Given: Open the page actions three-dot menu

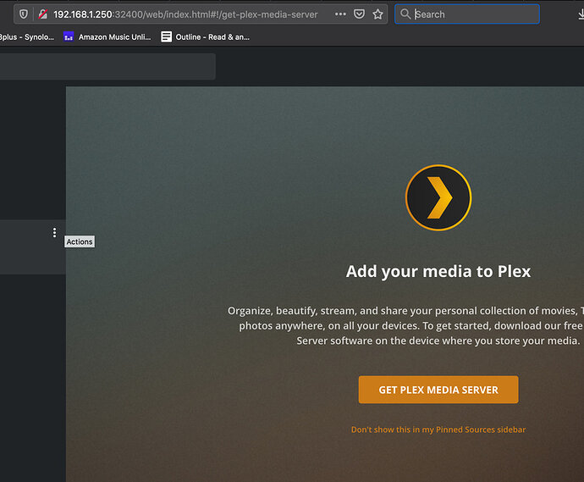Looking at the screenshot, I should click(x=340, y=14).
